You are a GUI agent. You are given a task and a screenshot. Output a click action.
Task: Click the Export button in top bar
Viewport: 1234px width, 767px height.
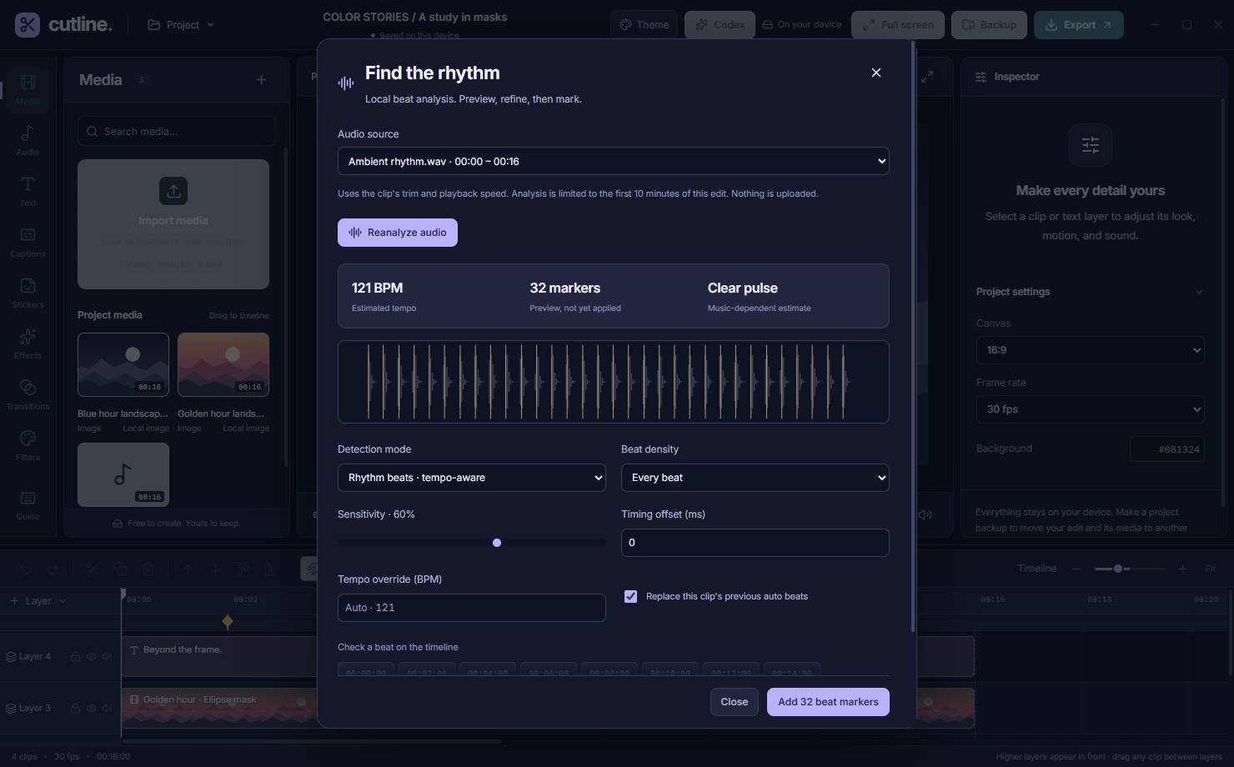tap(1078, 25)
